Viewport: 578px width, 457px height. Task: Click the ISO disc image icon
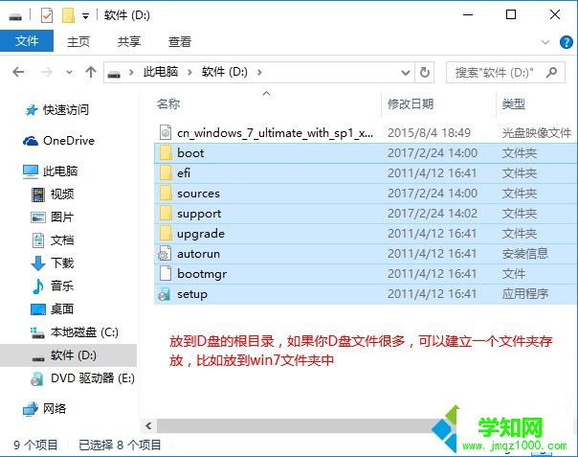point(166,132)
